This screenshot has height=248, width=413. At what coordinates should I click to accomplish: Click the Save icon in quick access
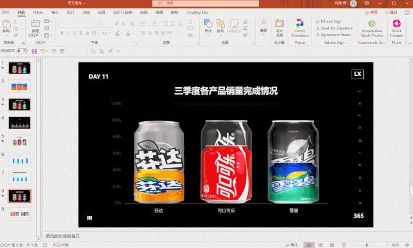pyautogui.click(x=34, y=51)
